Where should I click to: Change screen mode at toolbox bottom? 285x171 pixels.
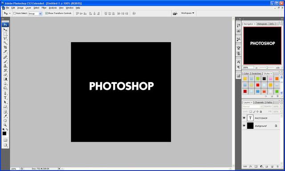(x=5, y=145)
